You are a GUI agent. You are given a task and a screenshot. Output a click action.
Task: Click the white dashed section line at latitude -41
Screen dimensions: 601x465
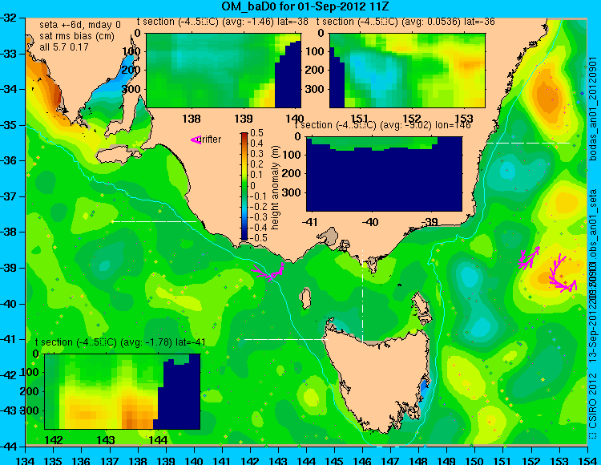(x=286, y=339)
